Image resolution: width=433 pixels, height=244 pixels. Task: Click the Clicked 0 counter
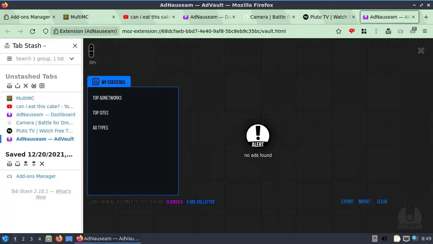click(174, 202)
